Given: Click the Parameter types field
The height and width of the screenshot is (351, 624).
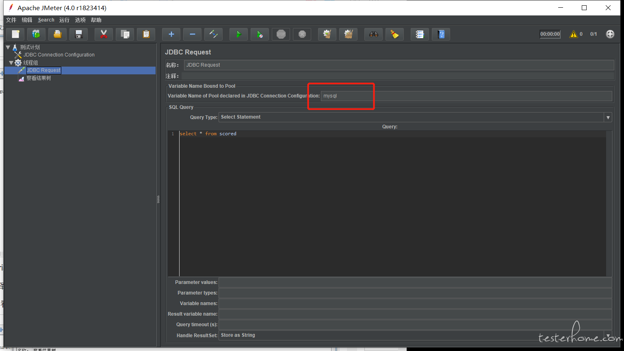Looking at the screenshot, I should 415,293.
